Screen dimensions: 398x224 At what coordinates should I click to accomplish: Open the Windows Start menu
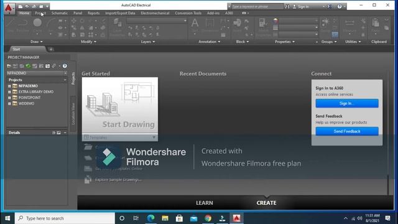tap(7, 218)
